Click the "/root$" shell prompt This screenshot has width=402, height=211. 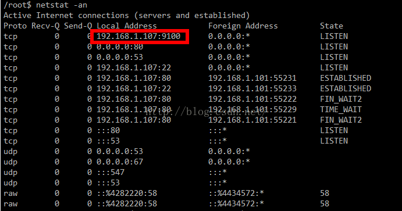17,5
